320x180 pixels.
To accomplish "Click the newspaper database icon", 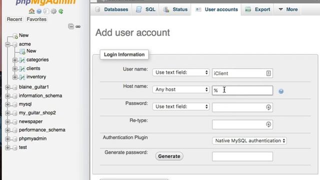I will [x=15, y=122].
